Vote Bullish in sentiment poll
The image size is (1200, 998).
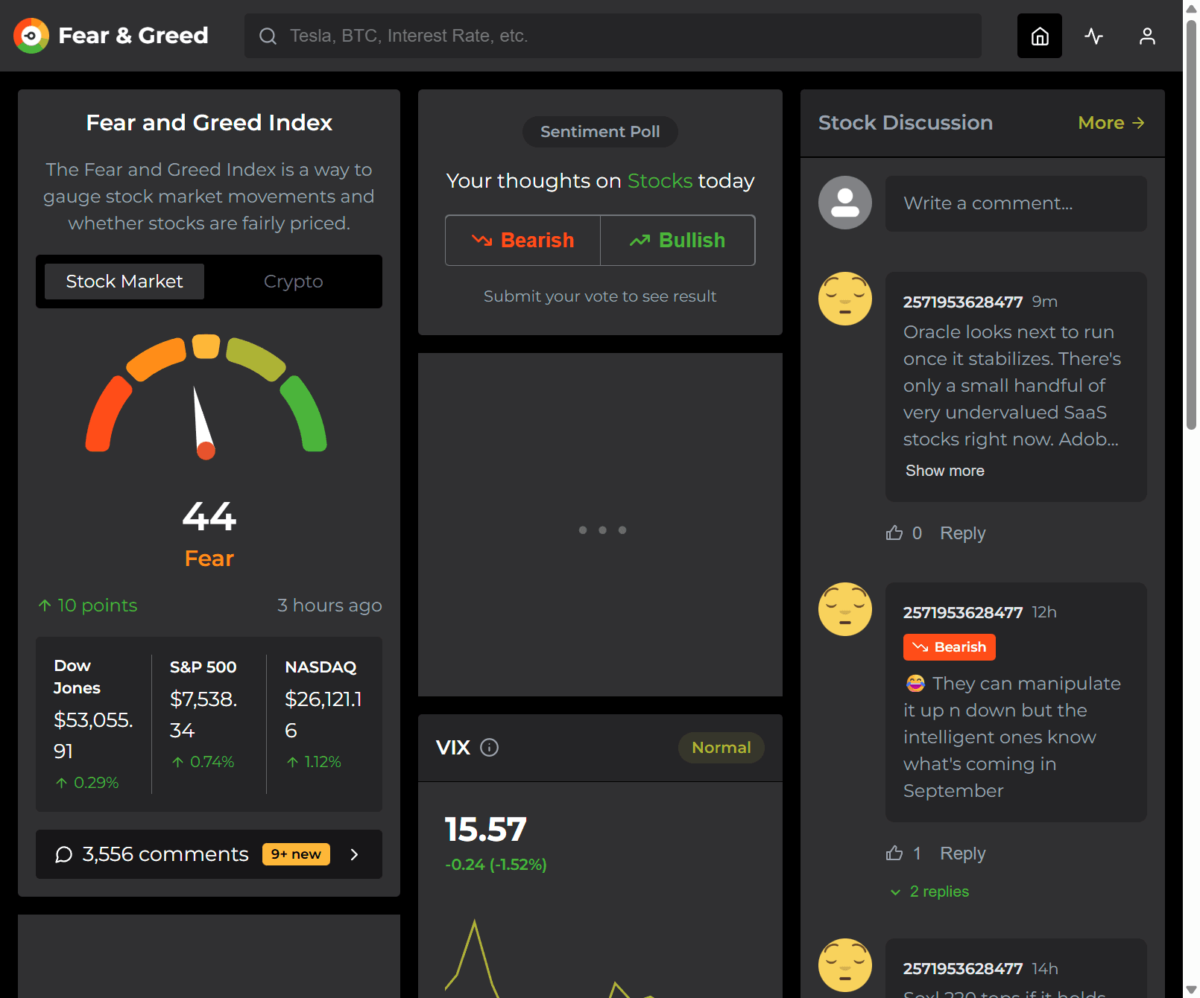(678, 240)
